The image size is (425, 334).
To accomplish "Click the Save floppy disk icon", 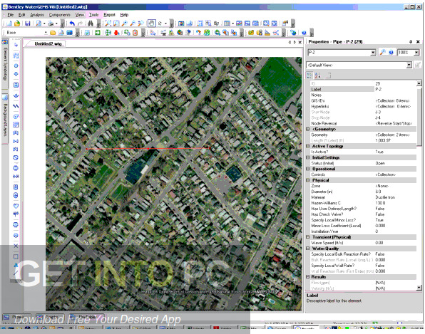I will click(27, 24).
